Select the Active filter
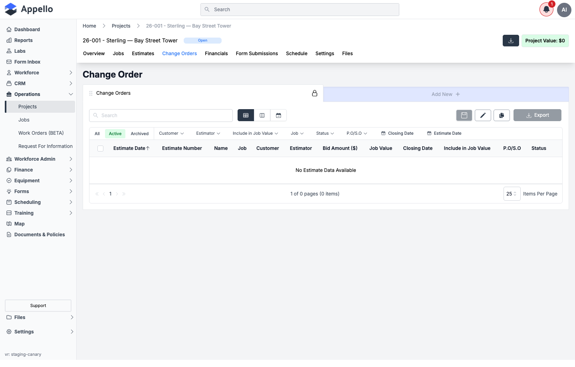 pos(115,134)
